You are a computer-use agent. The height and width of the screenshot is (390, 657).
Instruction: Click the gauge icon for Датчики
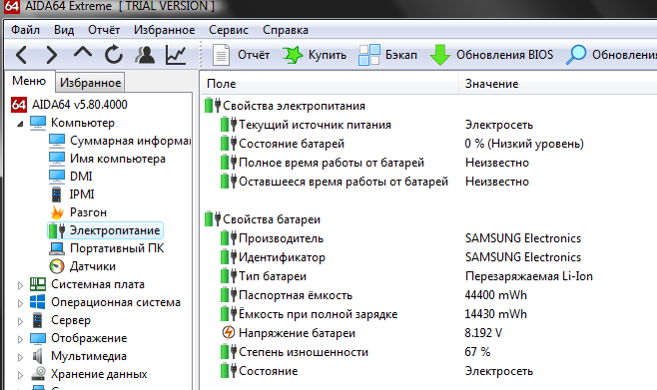(x=57, y=266)
